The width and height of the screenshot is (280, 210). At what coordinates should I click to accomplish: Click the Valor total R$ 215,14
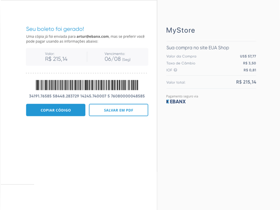pyautogui.click(x=246, y=82)
